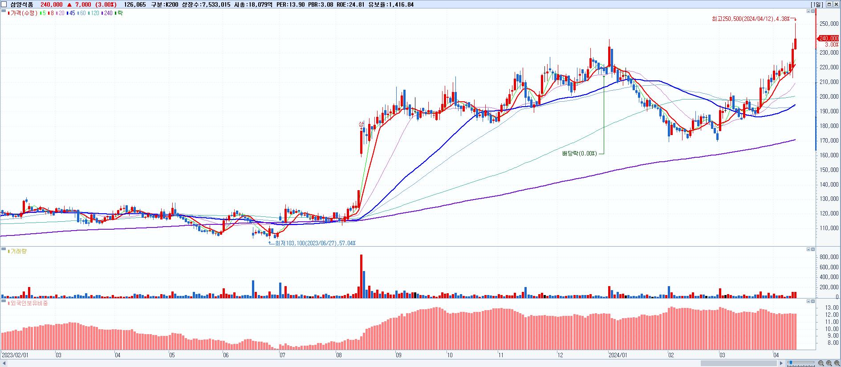The height and width of the screenshot is (367, 841).
Task: Click the 250,000 price axis label
Action: tap(829, 24)
